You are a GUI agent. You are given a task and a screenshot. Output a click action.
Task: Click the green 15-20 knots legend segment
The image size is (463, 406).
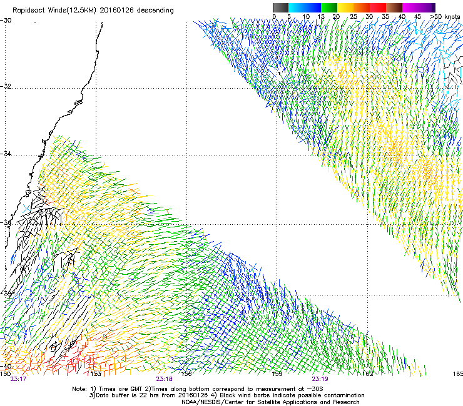pyautogui.click(x=329, y=7)
